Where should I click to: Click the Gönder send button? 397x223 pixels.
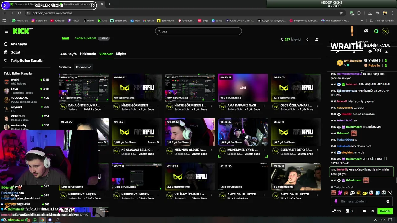coord(385,211)
